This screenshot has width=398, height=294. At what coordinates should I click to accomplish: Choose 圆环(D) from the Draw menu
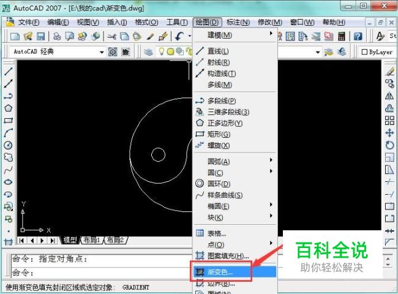click(235, 184)
